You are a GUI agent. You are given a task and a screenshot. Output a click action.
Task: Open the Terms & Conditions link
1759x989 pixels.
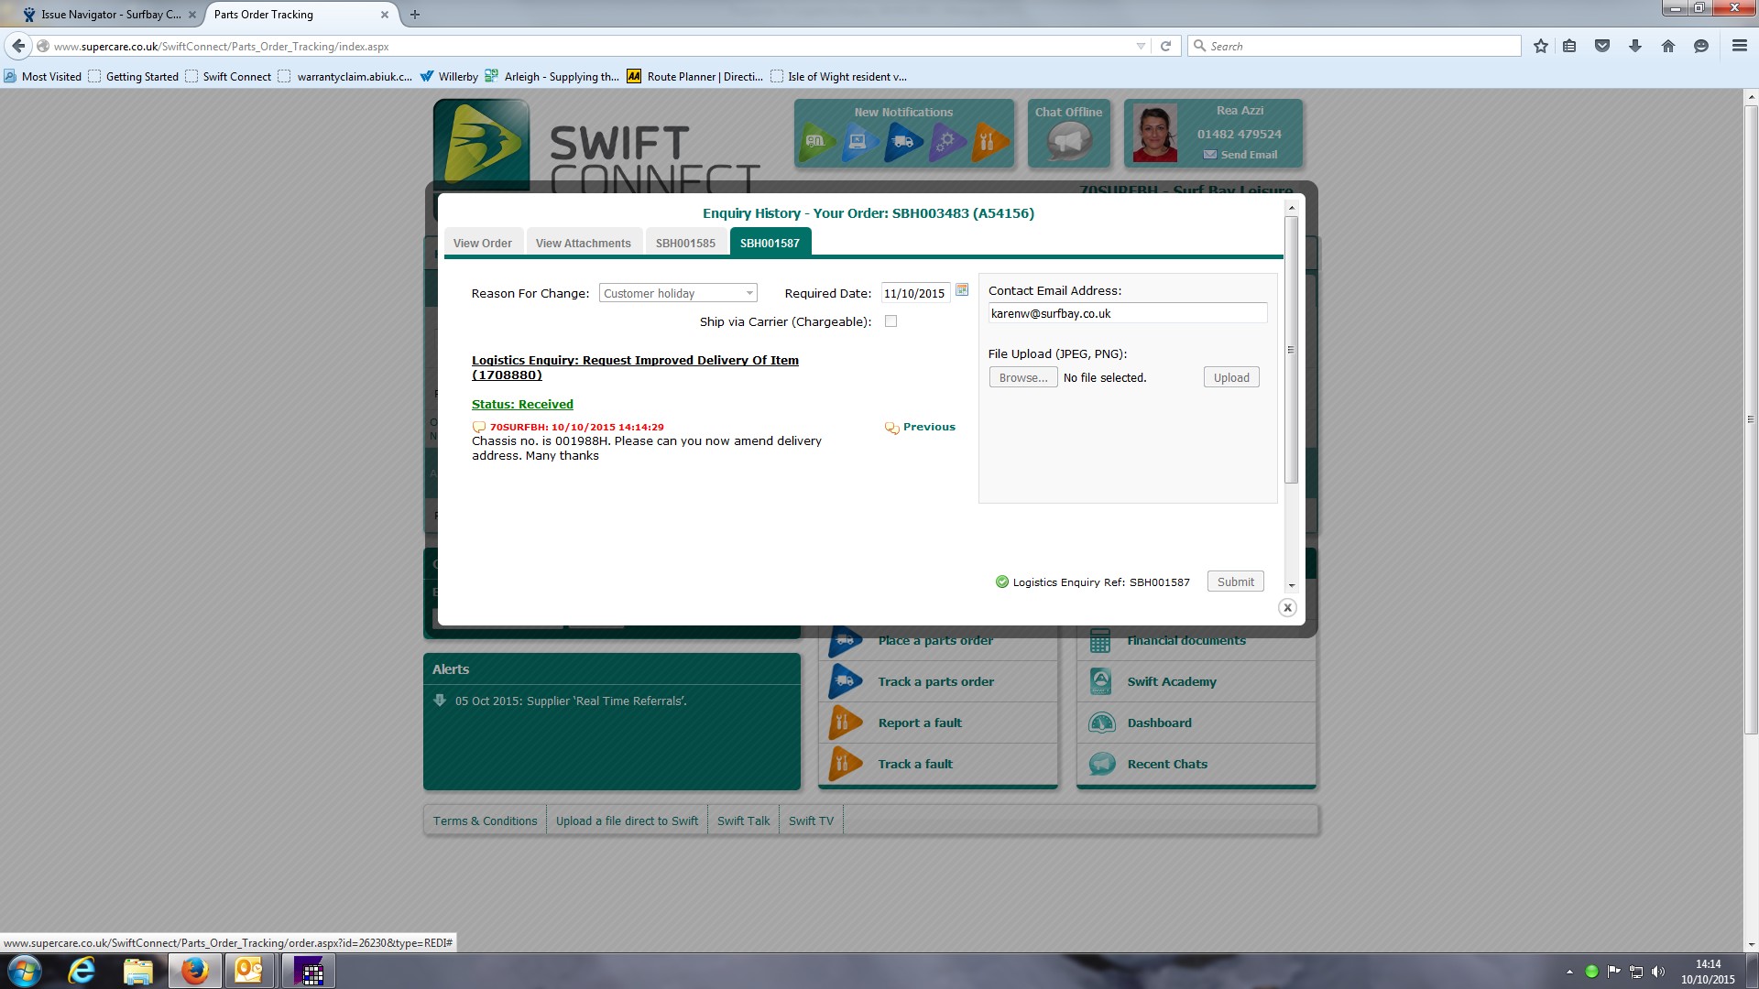point(485,821)
